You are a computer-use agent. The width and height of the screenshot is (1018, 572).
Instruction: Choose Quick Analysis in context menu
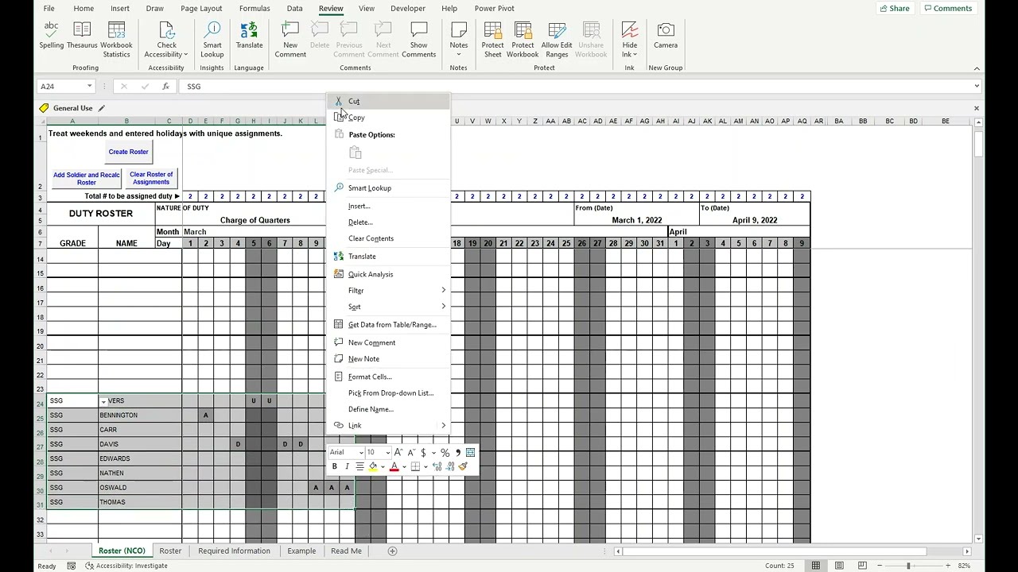tap(388, 274)
